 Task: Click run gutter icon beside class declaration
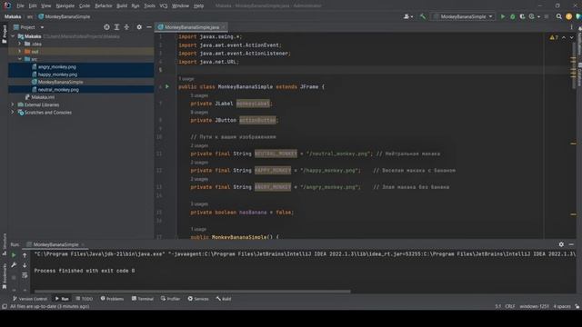[x=167, y=86]
